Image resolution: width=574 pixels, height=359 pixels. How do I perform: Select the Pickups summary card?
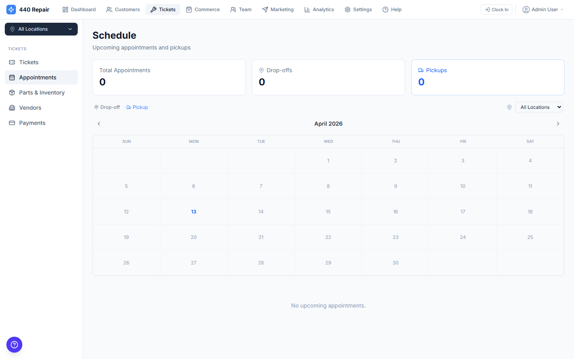tap(488, 77)
